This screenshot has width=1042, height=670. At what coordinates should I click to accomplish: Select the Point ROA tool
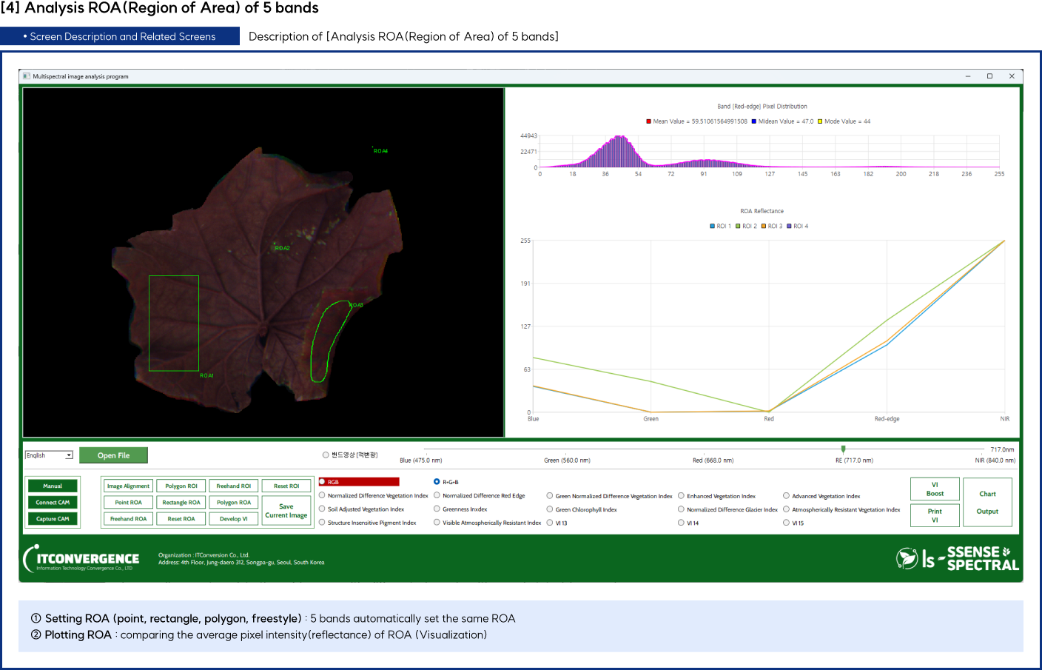128,503
